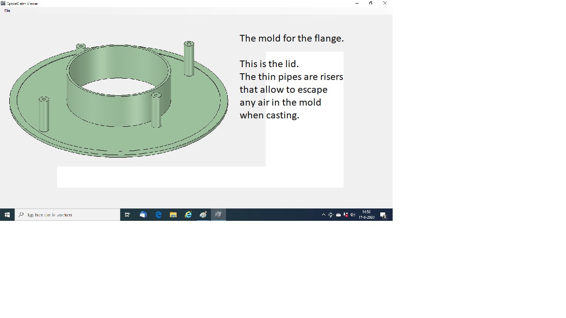Click the paint-style app icon in taskbar

(203, 215)
